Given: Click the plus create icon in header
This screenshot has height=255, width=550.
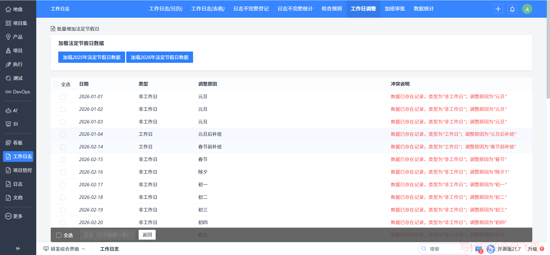Looking at the screenshot, I should [x=498, y=9].
